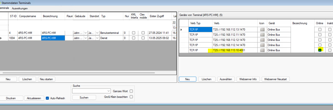
Task: Disable the Auto-Refresh checkbox
Action: coord(47,98)
